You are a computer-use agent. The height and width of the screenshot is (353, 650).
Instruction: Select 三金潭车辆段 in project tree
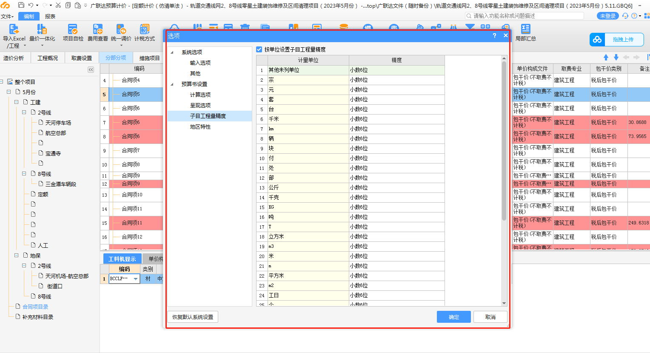click(x=61, y=184)
